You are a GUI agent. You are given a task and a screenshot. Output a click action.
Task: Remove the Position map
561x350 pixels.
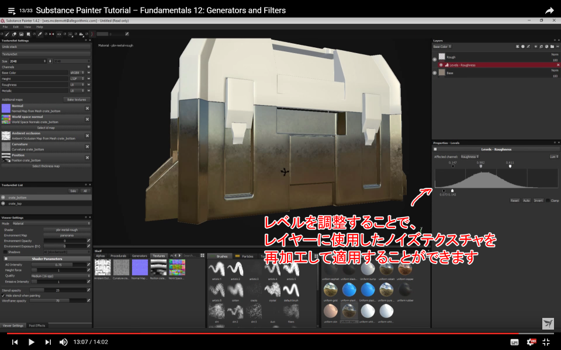click(x=87, y=157)
